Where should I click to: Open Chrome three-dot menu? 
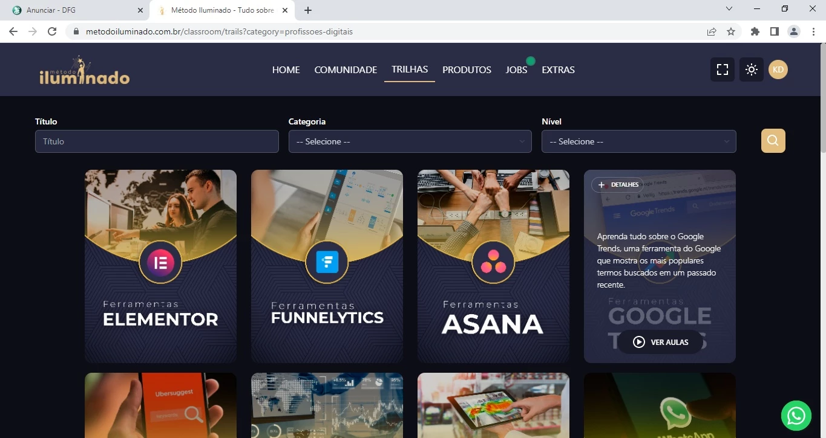click(813, 31)
